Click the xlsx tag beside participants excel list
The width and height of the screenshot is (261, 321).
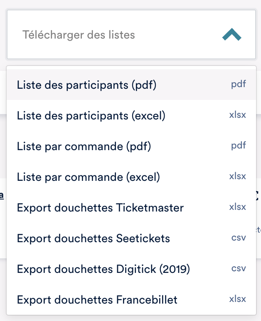point(237,115)
